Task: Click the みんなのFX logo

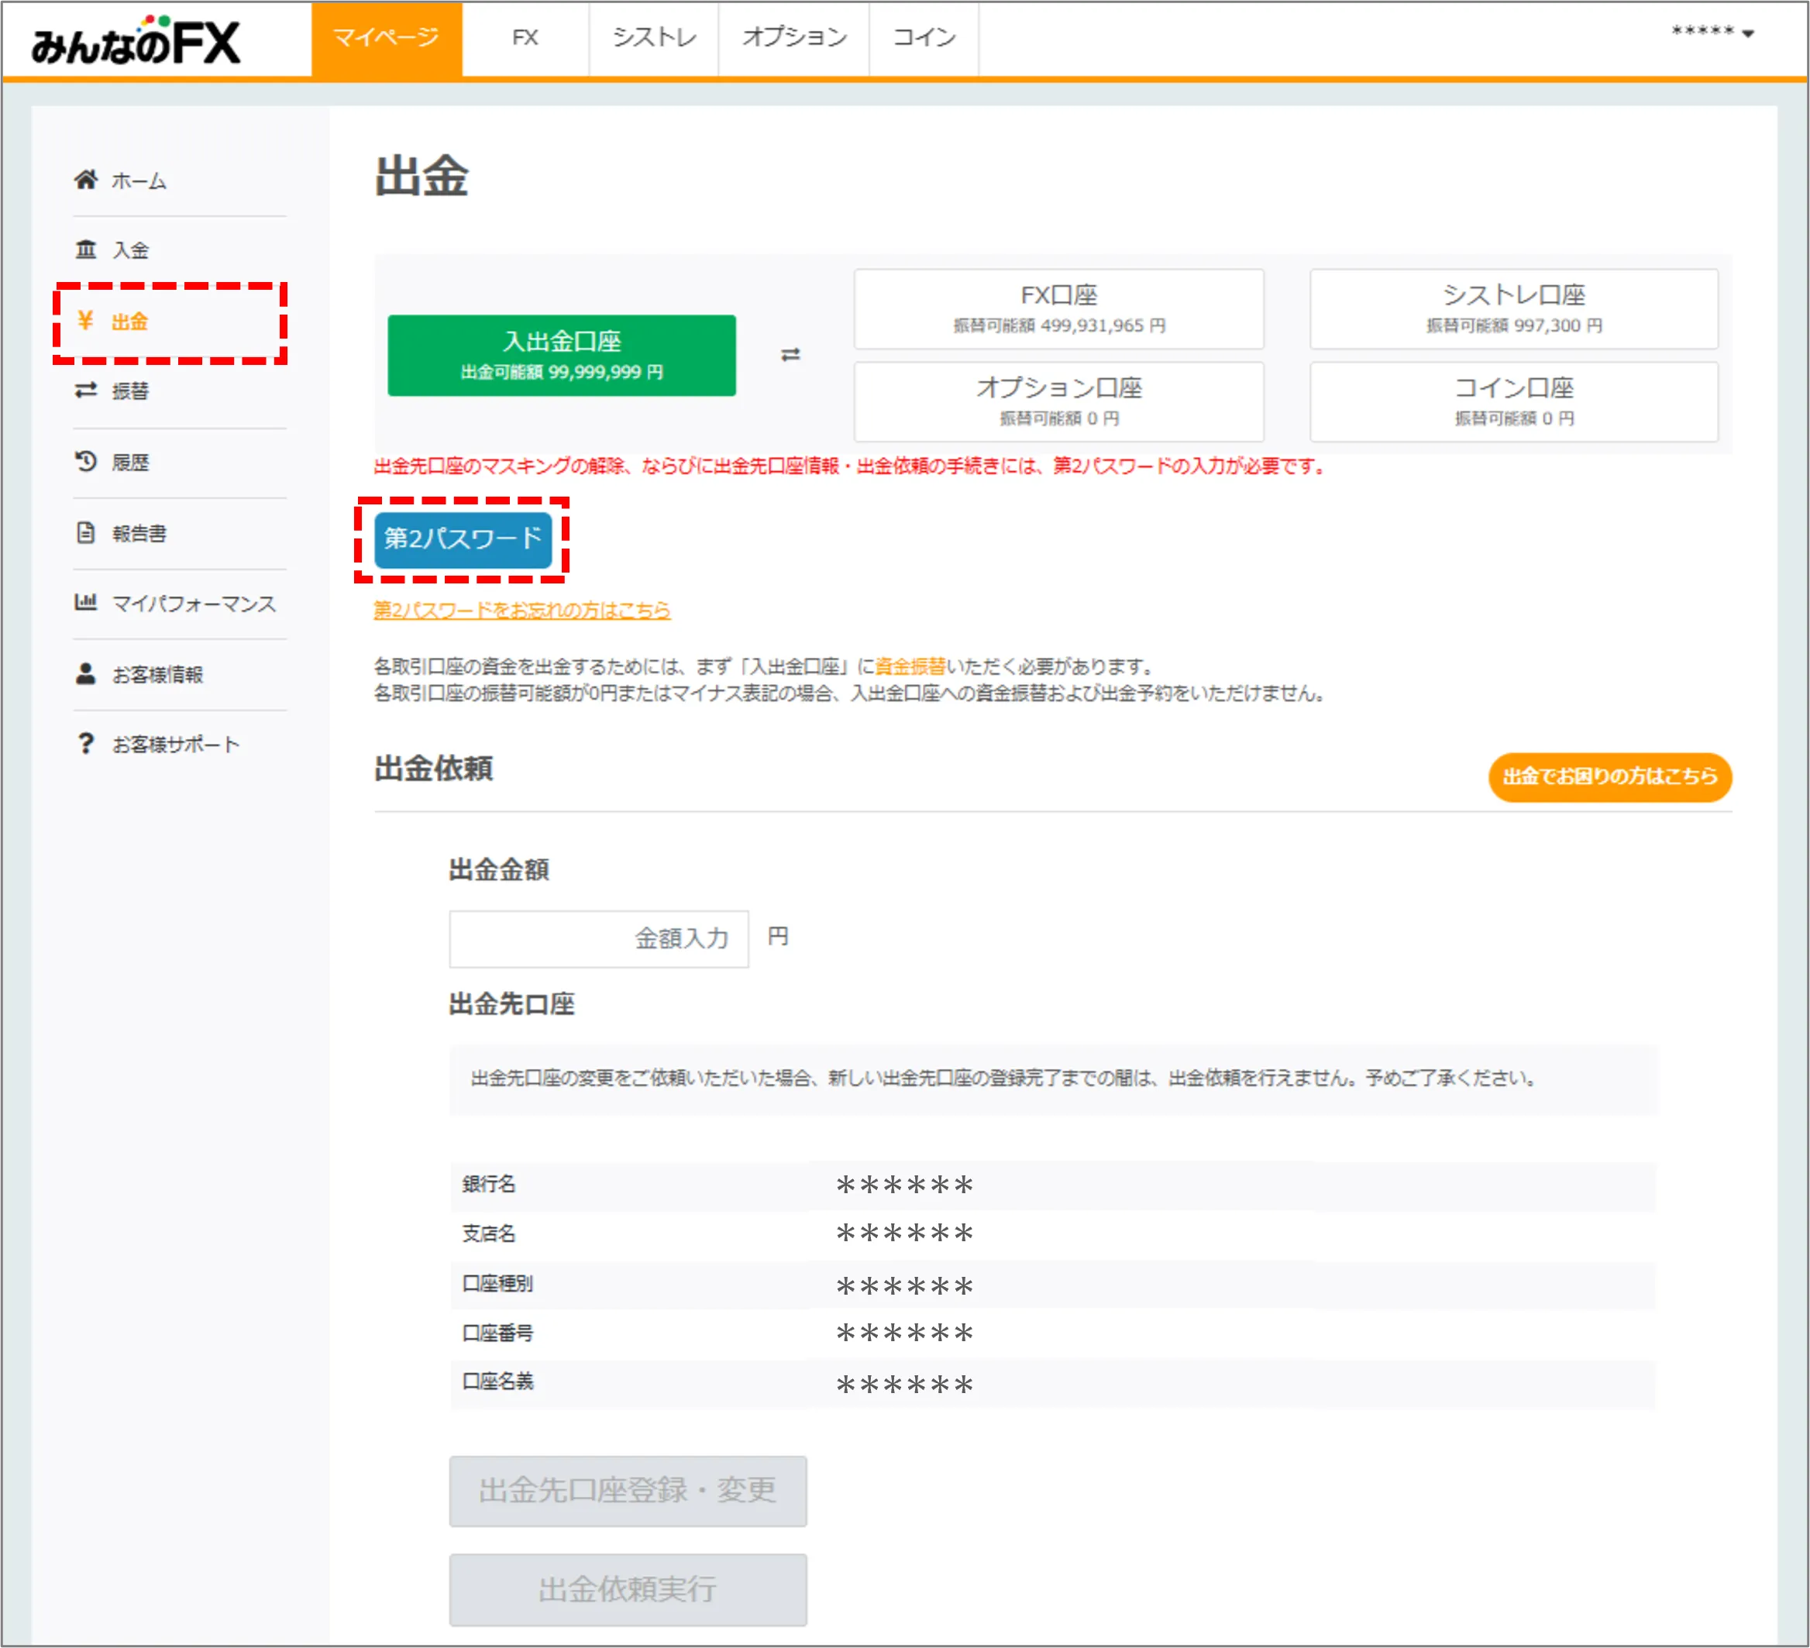Action: [x=136, y=41]
